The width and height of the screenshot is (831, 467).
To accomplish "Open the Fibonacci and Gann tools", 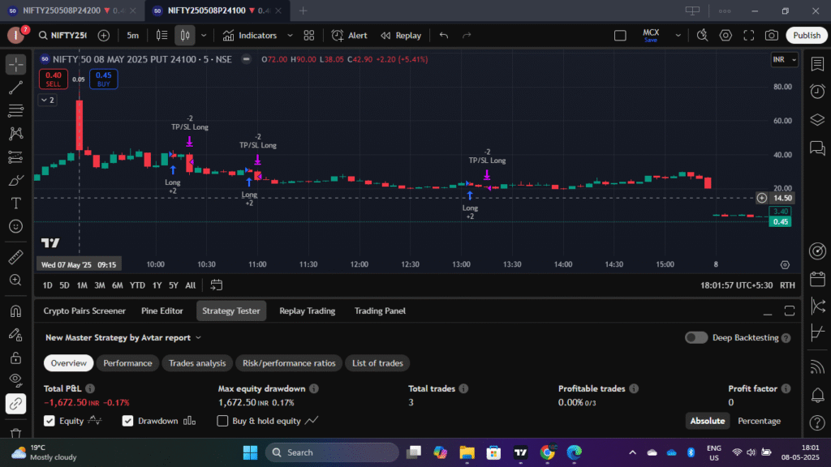I will [x=16, y=110].
